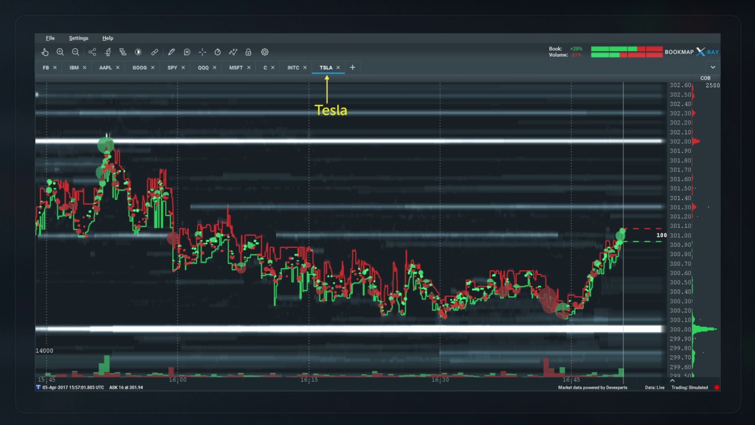Screen dimensions: 755x425
Task: Select the pencil drawing tool
Action: (171, 52)
